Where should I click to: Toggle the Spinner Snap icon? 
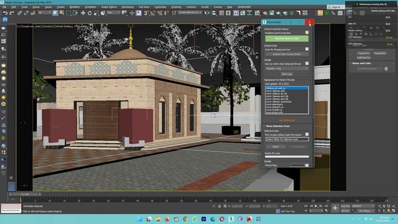[x=166, y=13]
